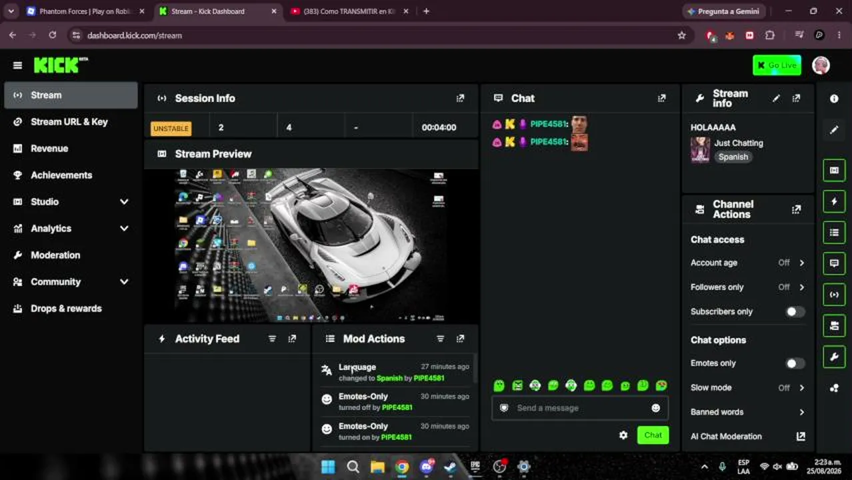Filter the Mod Actions list

pos(440,339)
